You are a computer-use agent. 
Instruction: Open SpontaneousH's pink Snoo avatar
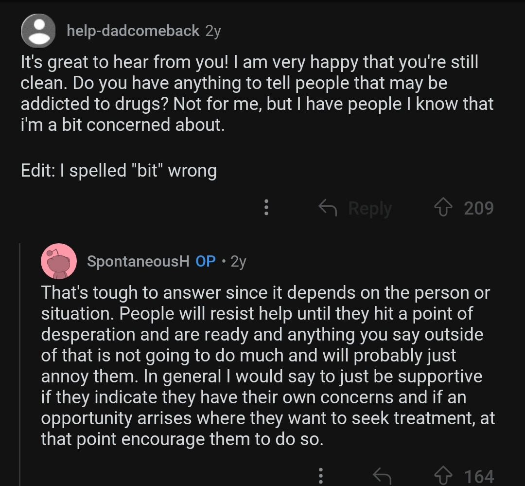[x=59, y=261]
